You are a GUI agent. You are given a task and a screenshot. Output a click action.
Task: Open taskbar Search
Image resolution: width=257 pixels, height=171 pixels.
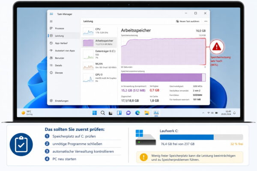click(103, 113)
